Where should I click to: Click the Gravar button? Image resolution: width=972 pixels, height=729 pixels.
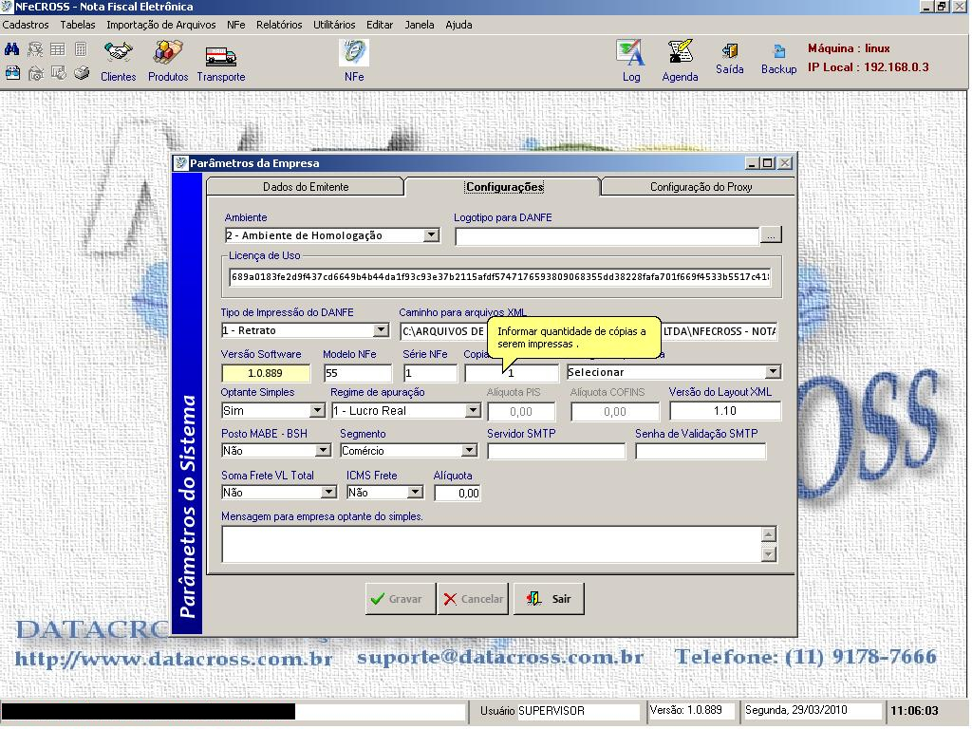(x=400, y=599)
